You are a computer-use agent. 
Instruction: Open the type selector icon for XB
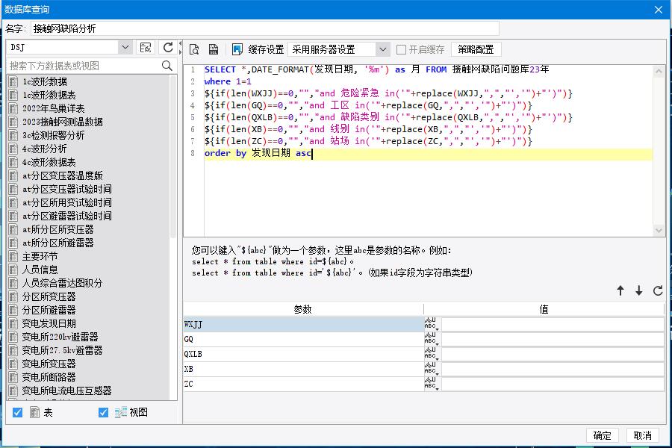[431, 369]
